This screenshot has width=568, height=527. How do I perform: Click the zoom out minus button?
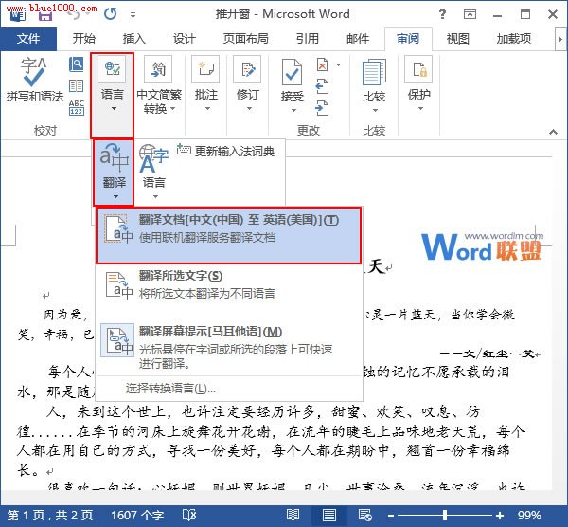pyautogui.click(x=390, y=515)
